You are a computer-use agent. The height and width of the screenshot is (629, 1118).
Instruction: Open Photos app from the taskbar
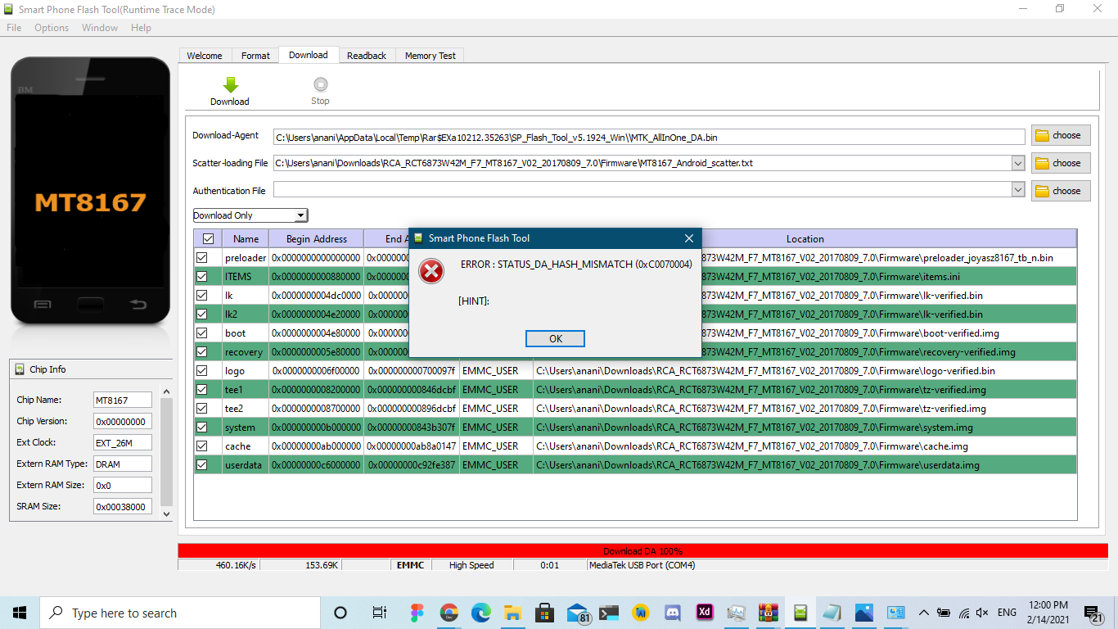[x=864, y=613]
